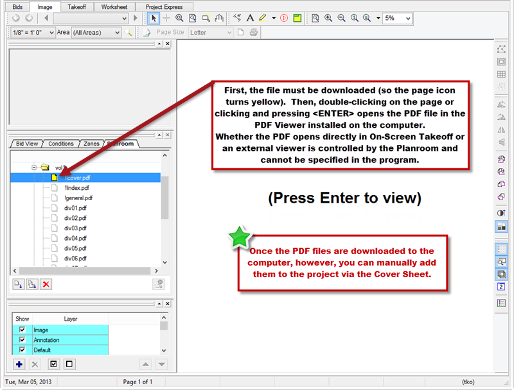Move layer up with arrow button
514x390 pixels.
(146, 364)
